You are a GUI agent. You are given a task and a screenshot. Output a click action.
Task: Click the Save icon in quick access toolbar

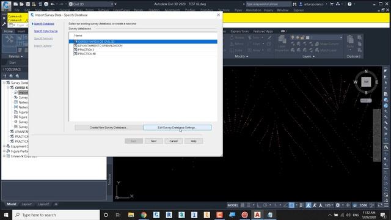[x=27, y=4]
